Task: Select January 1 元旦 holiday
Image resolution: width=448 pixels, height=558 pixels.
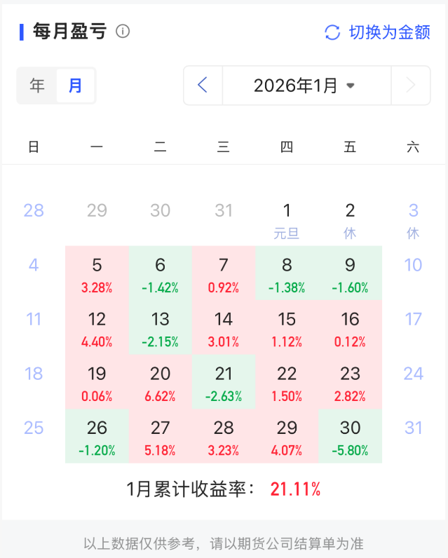Action: click(286, 219)
